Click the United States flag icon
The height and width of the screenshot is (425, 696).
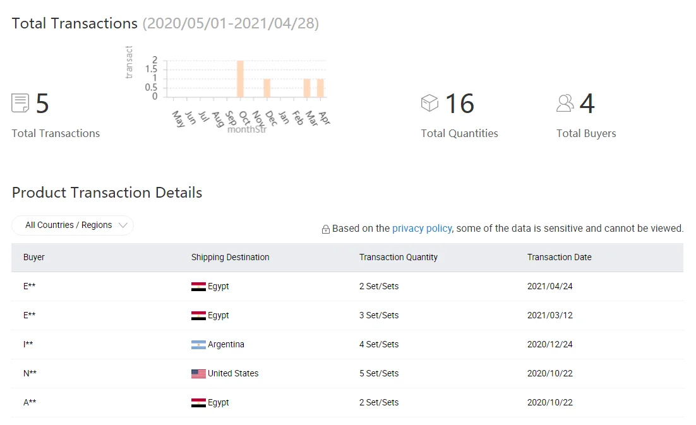[198, 374]
